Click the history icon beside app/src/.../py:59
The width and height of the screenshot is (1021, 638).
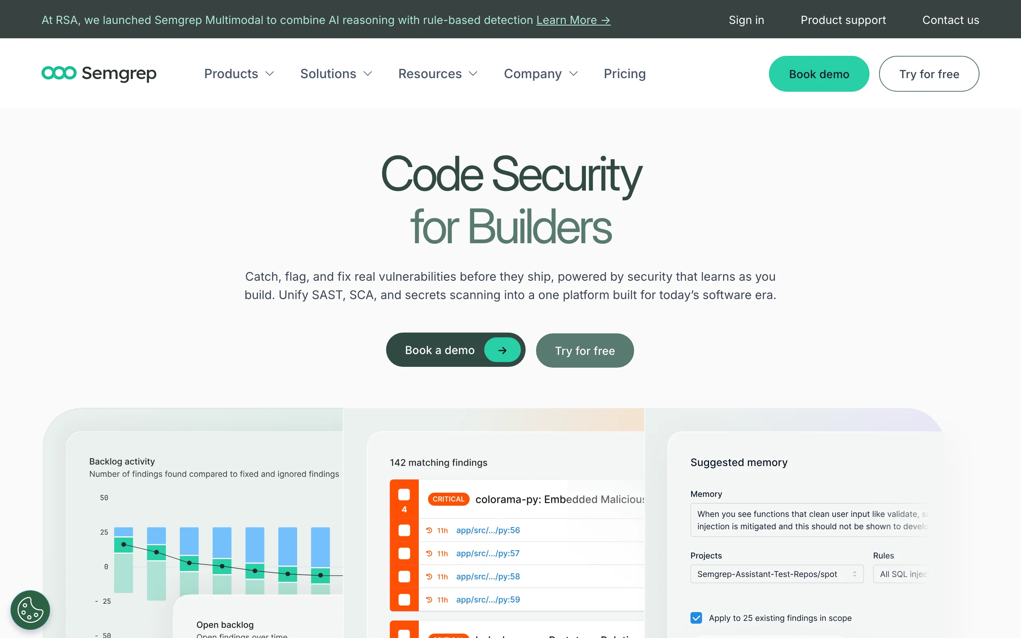pos(429,600)
